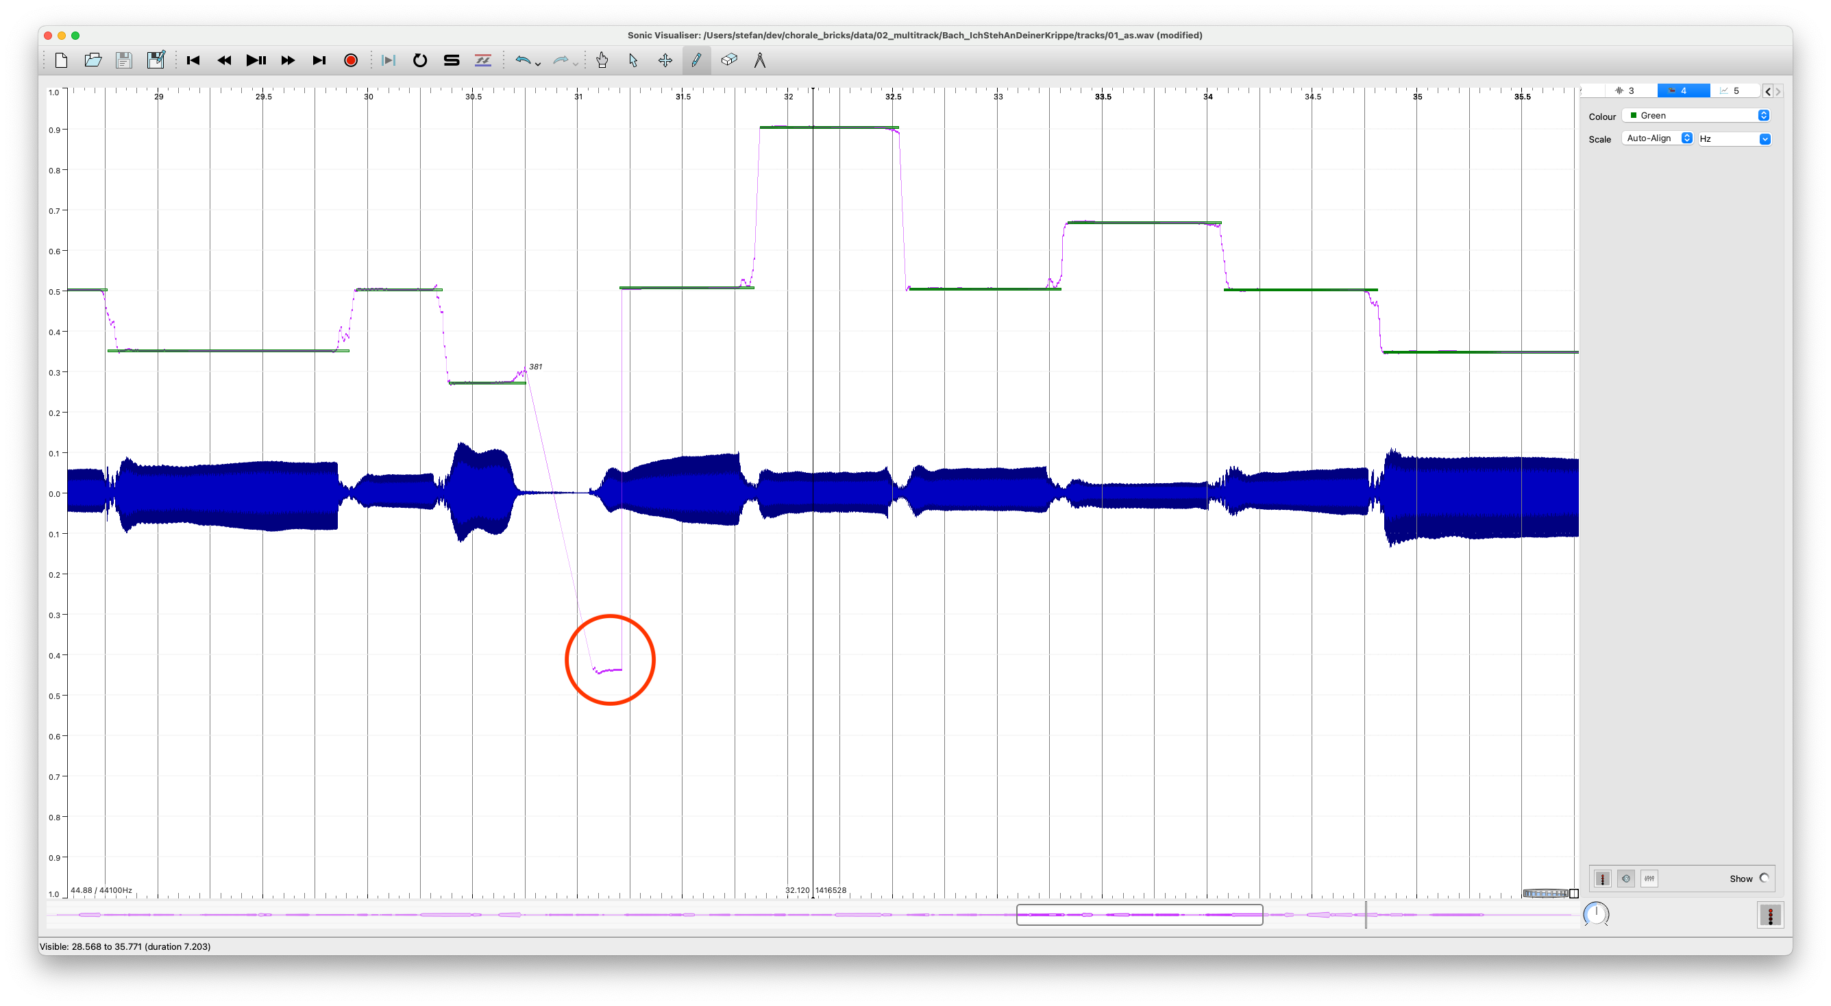This screenshot has width=1831, height=1006.
Task: Toggle the Solo layer control
Action: tap(451, 60)
